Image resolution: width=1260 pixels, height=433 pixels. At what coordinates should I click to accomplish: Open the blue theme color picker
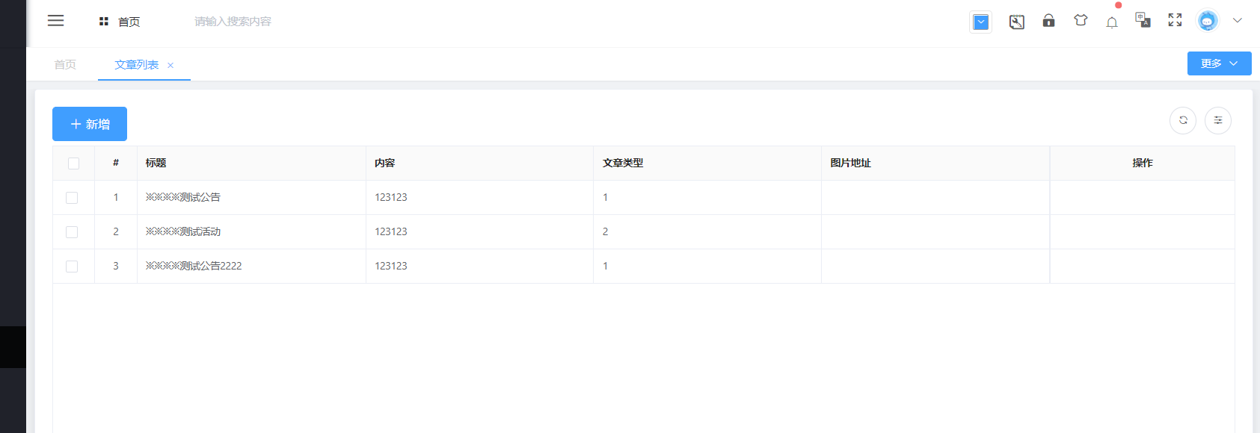click(980, 22)
